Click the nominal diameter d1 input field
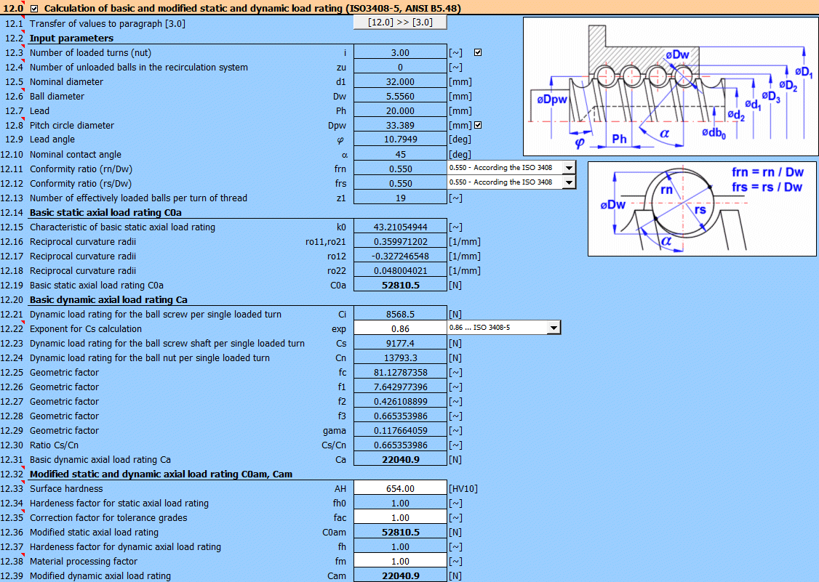Image resolution: width=819 pixels, height=582 pixels. coord(399,81)
